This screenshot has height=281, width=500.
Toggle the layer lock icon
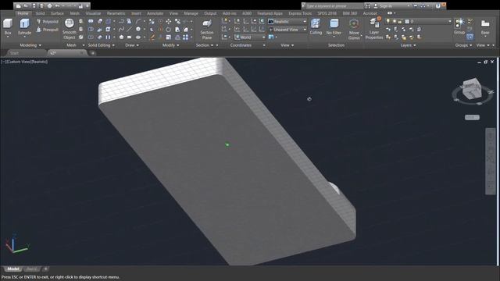click(400, 21)
